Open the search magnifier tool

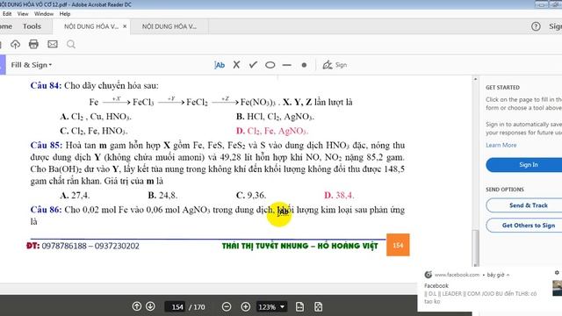click(x=71, y=44)
